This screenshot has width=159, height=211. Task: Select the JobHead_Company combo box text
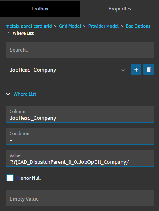click(x=33, y=70)
